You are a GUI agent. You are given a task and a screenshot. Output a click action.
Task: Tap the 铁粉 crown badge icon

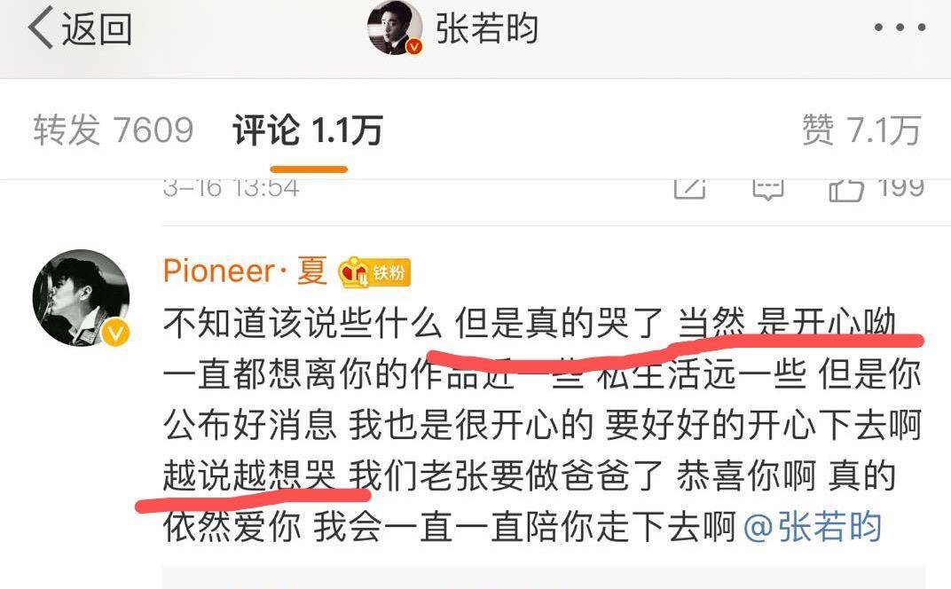coord(375,271)
